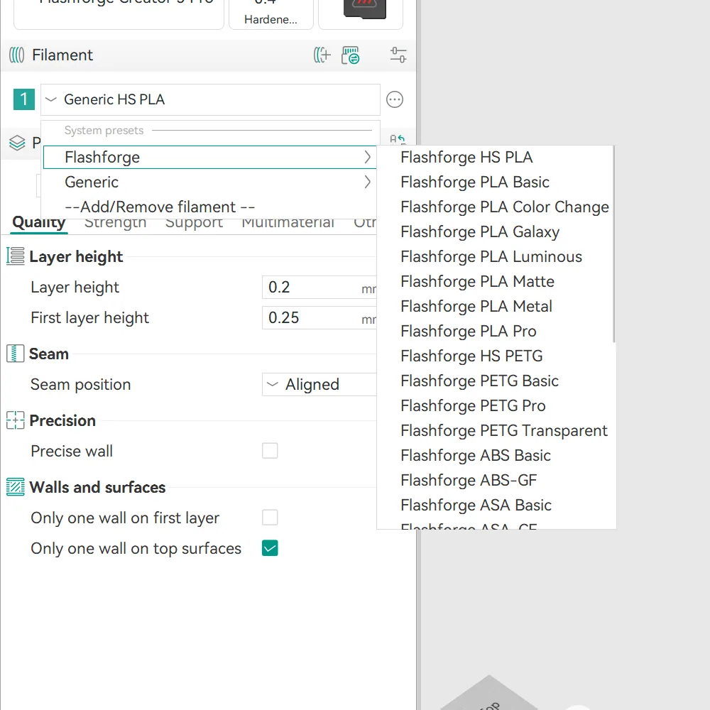Uncheck Only one wall on top surfaces
The height and width of the screenshot is (710, 710).
point(270,548)
